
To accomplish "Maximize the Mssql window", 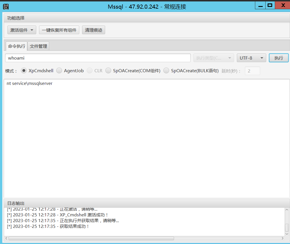I will 270,5.
